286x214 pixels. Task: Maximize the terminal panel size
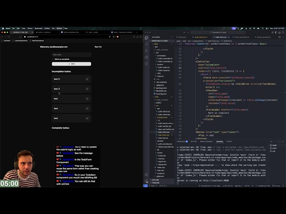279,141
